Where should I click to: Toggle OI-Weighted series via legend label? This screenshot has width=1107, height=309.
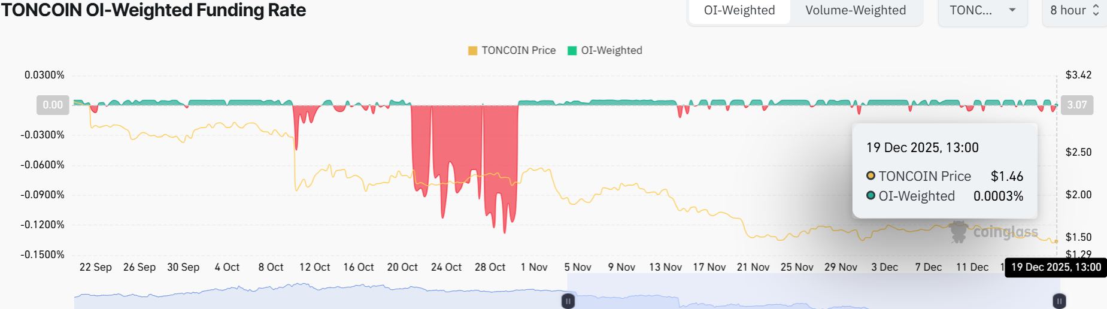pyautogui.click(x=611, y=51)
